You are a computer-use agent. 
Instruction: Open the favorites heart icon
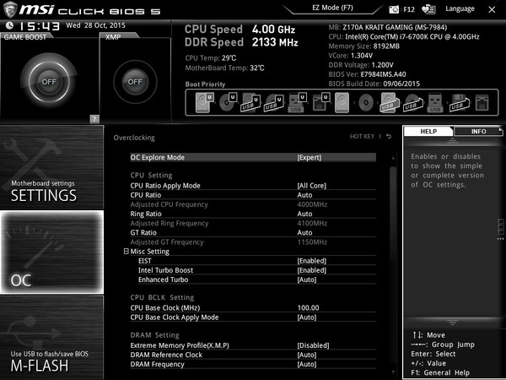click(428, 9)
